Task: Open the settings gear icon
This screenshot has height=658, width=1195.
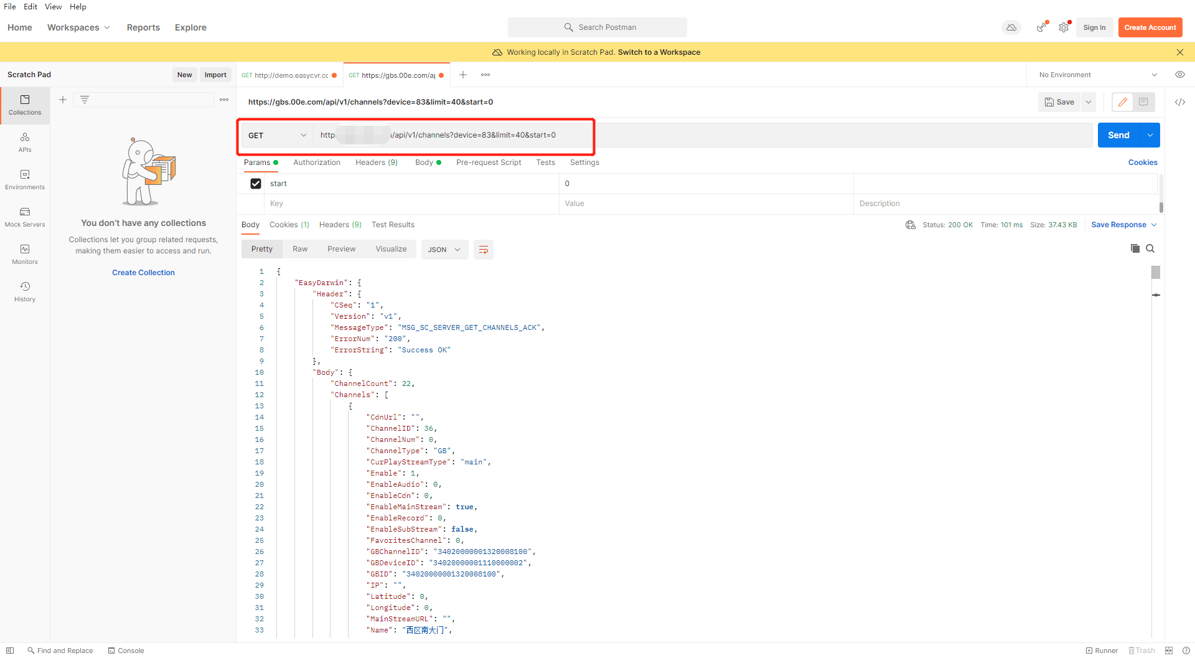Action: 1064,27
